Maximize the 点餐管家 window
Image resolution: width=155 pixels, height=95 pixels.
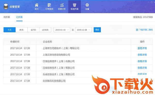pos(152,2)
